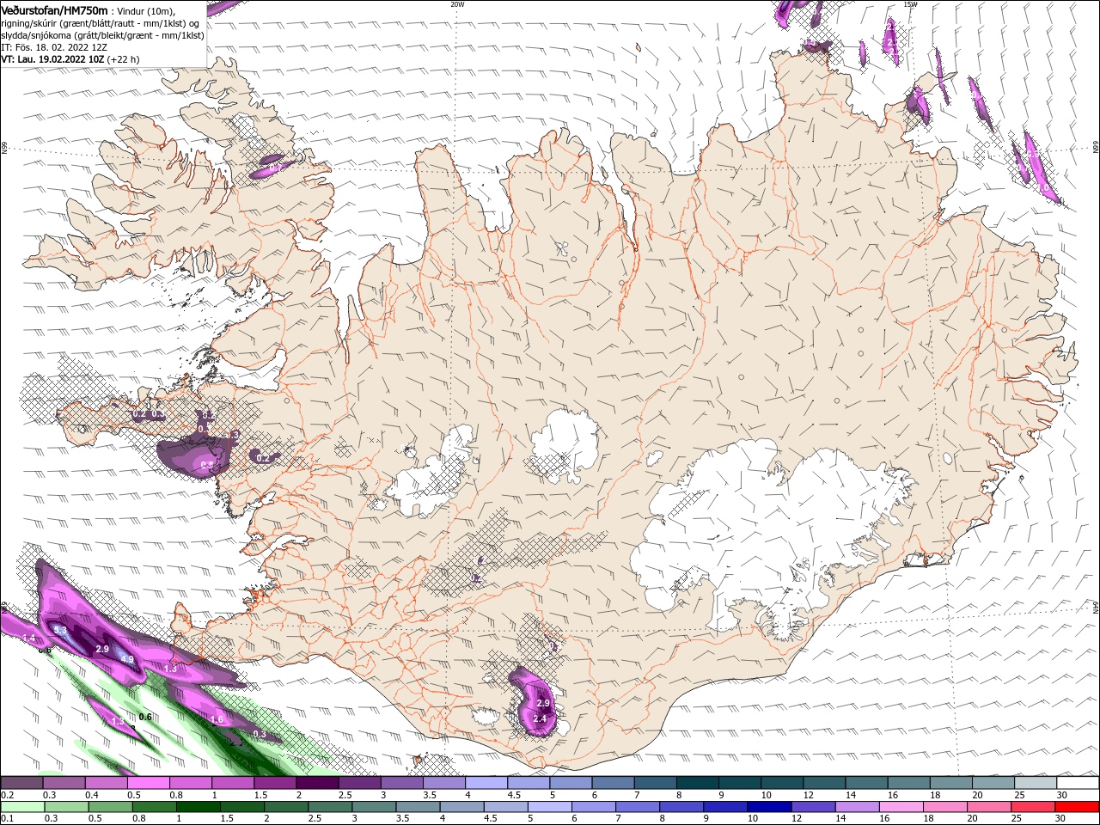This screenshot has width=1100, height=825.
Task: Select the slydda/snjókoma legend description line
Action: coord(103,35)
